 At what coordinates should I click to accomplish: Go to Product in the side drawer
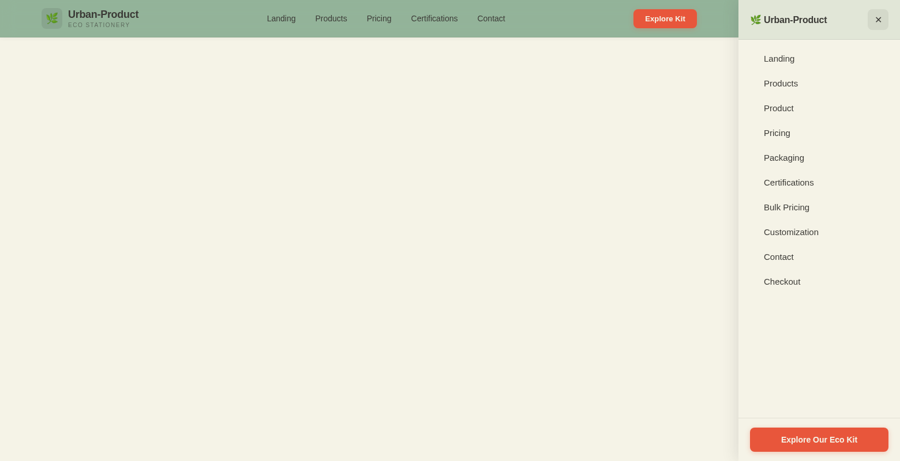pos(819,108)
